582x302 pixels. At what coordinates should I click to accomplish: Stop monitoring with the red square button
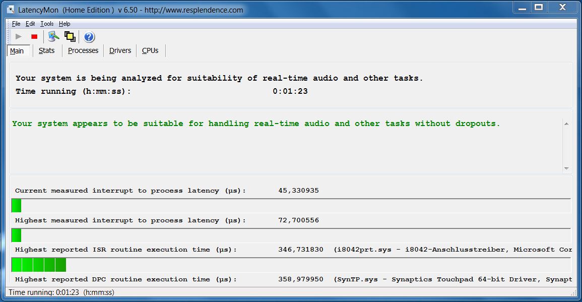[x=34, y=36]
